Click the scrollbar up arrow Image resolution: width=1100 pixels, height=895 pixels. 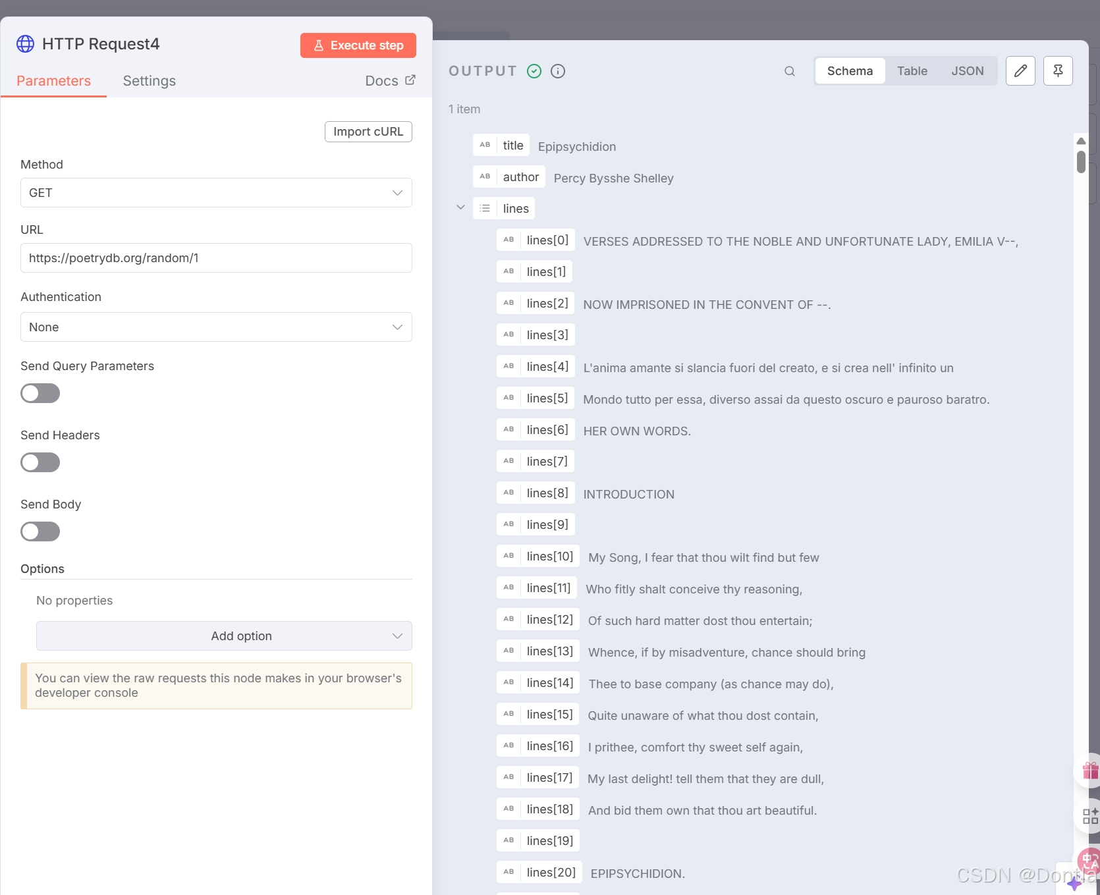(x=1081, y=141)
